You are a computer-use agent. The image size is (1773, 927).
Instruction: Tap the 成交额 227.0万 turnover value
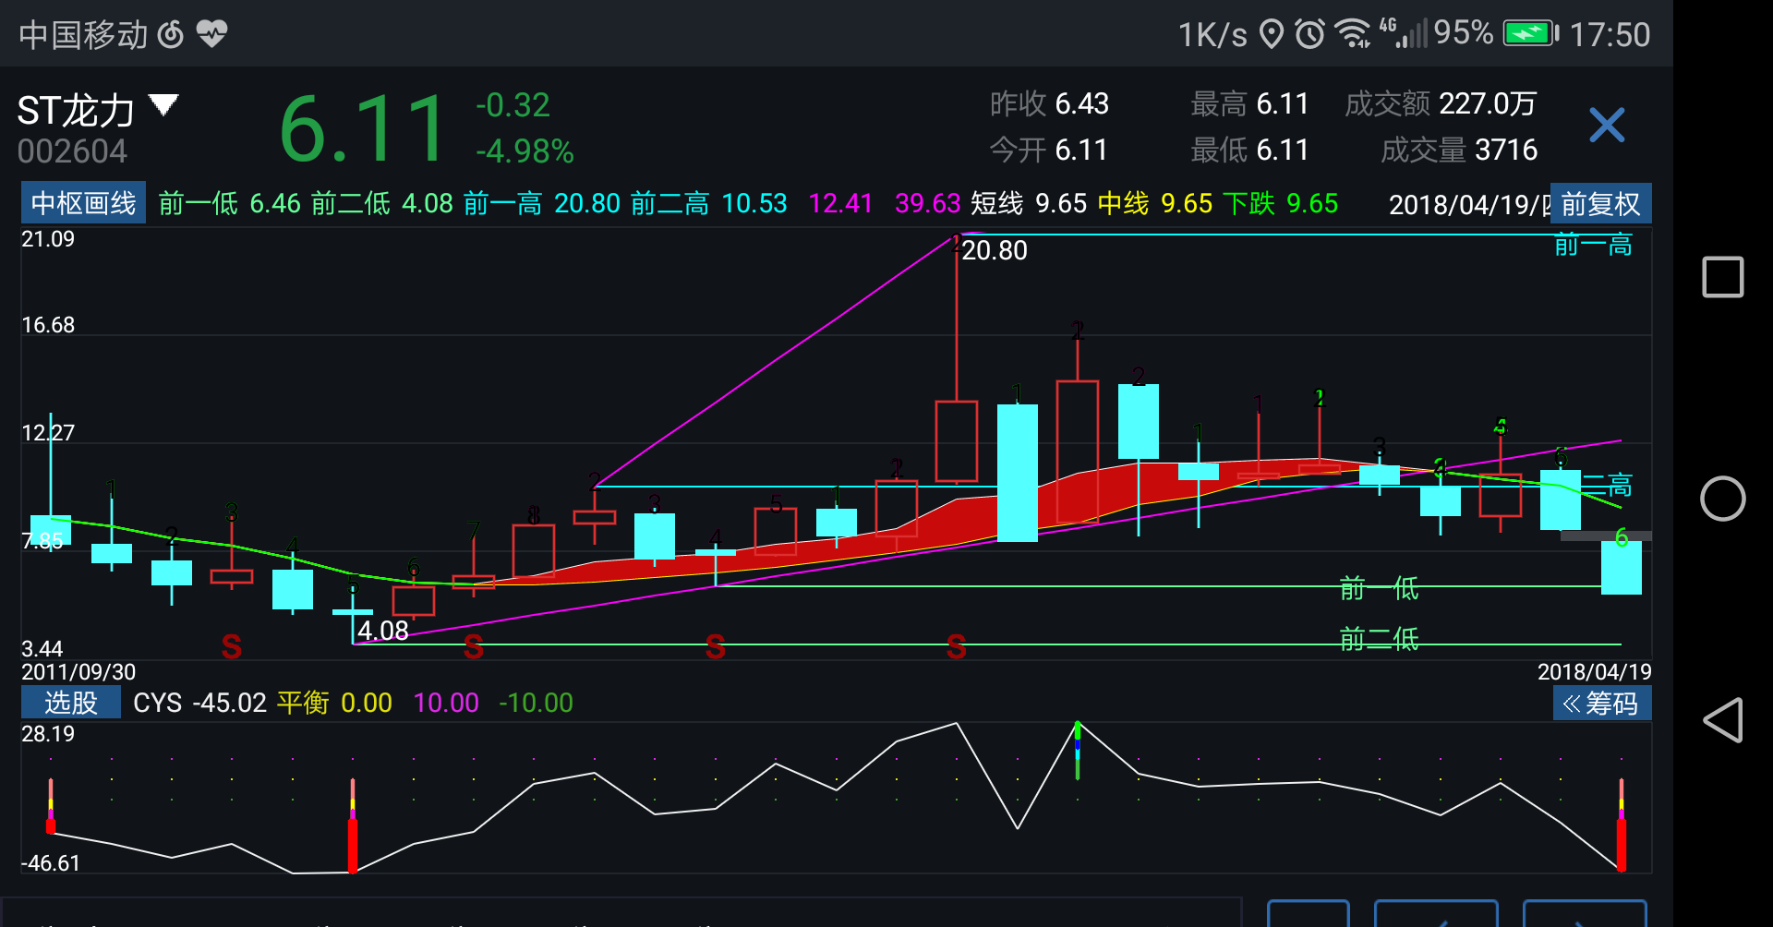pos(1441,103)
